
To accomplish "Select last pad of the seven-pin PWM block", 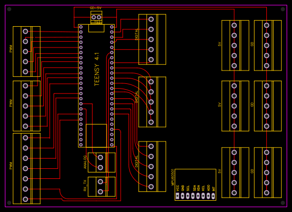I will point(26,199).
